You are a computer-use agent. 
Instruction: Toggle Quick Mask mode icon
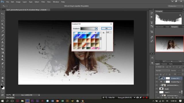click(3, 92)
